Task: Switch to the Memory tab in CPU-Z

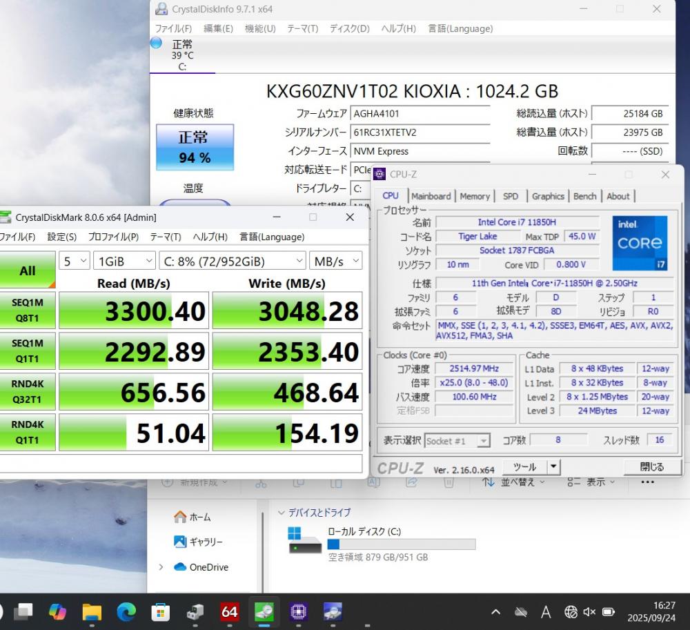Action: point(475,196)
